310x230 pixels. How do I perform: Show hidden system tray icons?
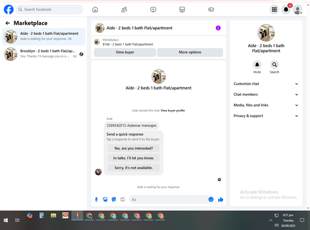coord(270,220)
